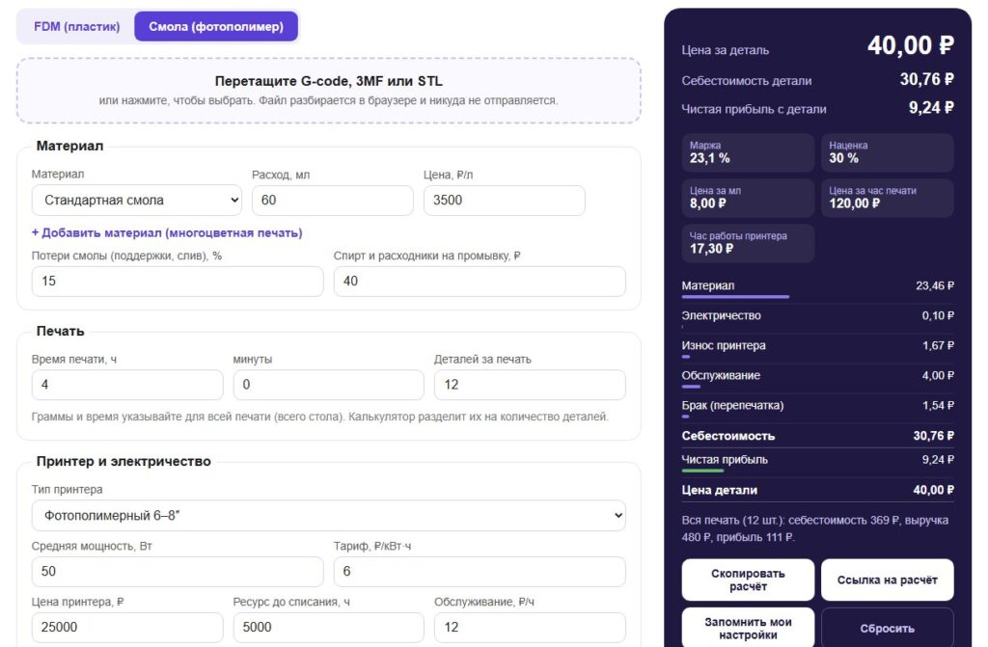The image size is (988, 647).
Task: Click the Ссылка на расчёт button
Action: point(888,580)
